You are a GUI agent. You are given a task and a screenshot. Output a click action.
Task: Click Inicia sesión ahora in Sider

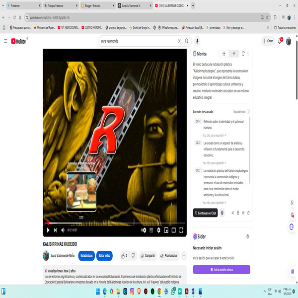pos(222,270)
